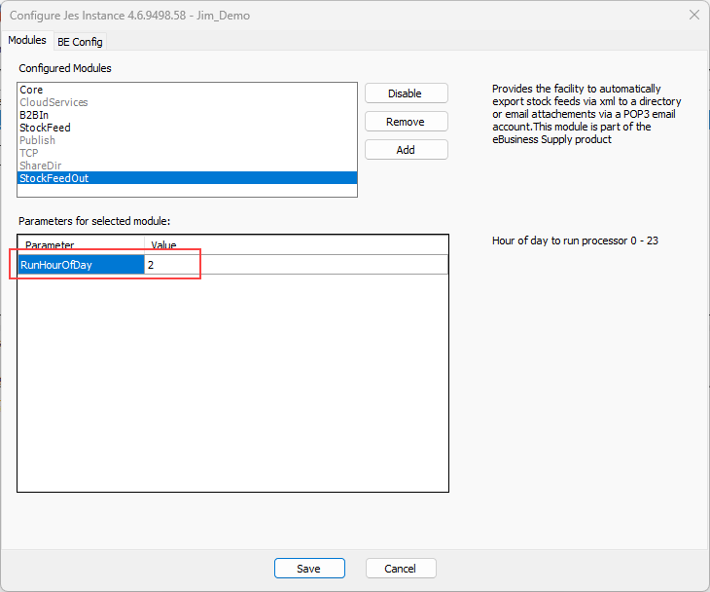Choose the B2BIn module

(x=34, y=115)
